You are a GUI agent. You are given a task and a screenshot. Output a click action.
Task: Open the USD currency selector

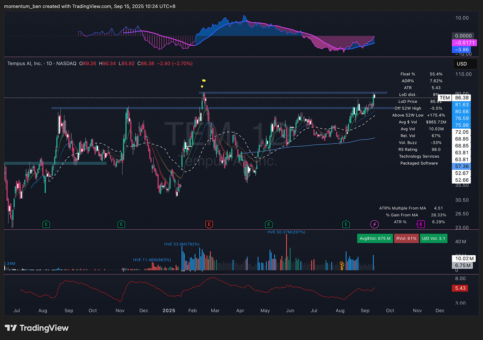tap(465, 64)
